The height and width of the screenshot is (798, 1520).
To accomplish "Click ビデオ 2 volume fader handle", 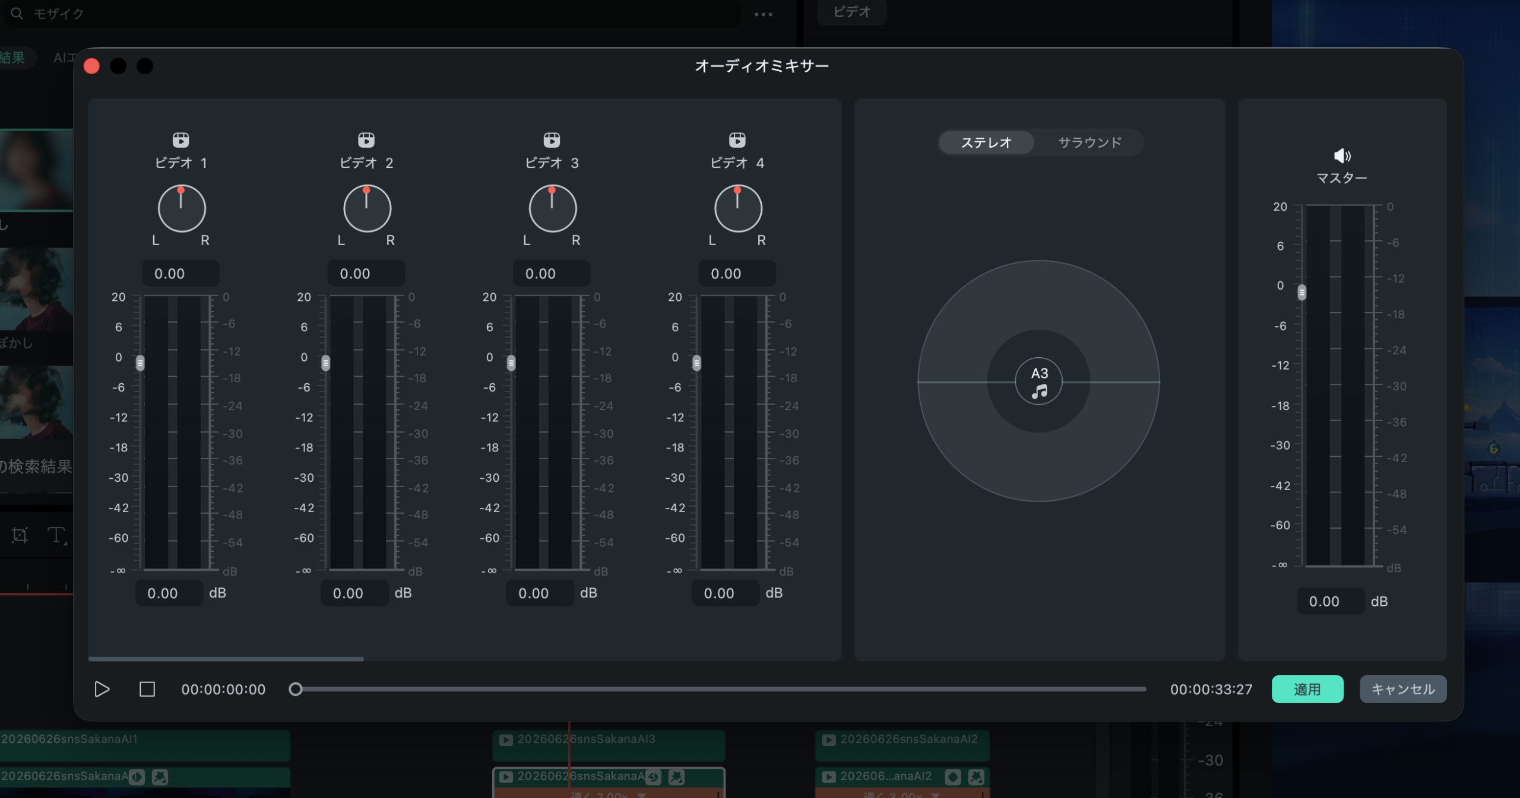I will [325, 363].
